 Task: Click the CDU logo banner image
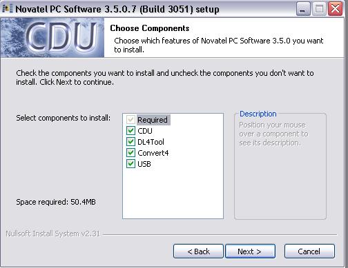[52, 38]
